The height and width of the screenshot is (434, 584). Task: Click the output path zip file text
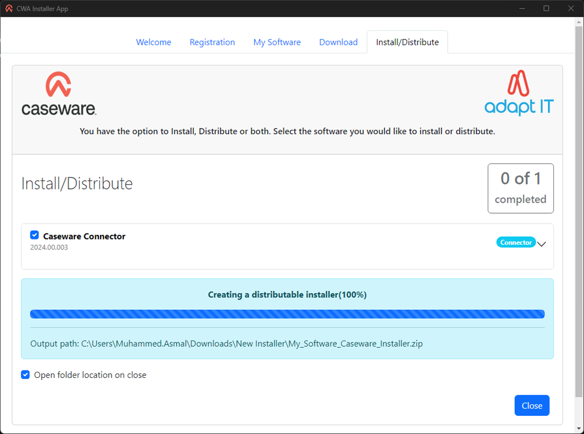click(x=252, y=344)
